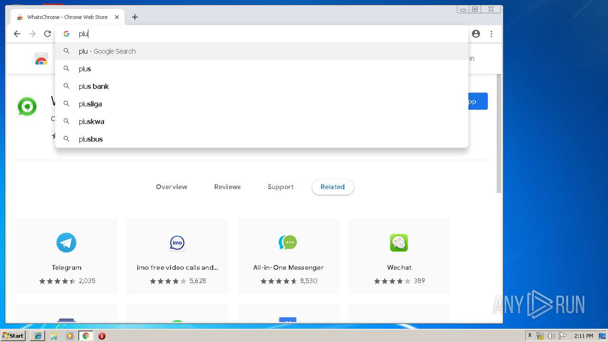608x342 pixels.
Task: Open a new tab with plus button
Action: coord(135,17)
